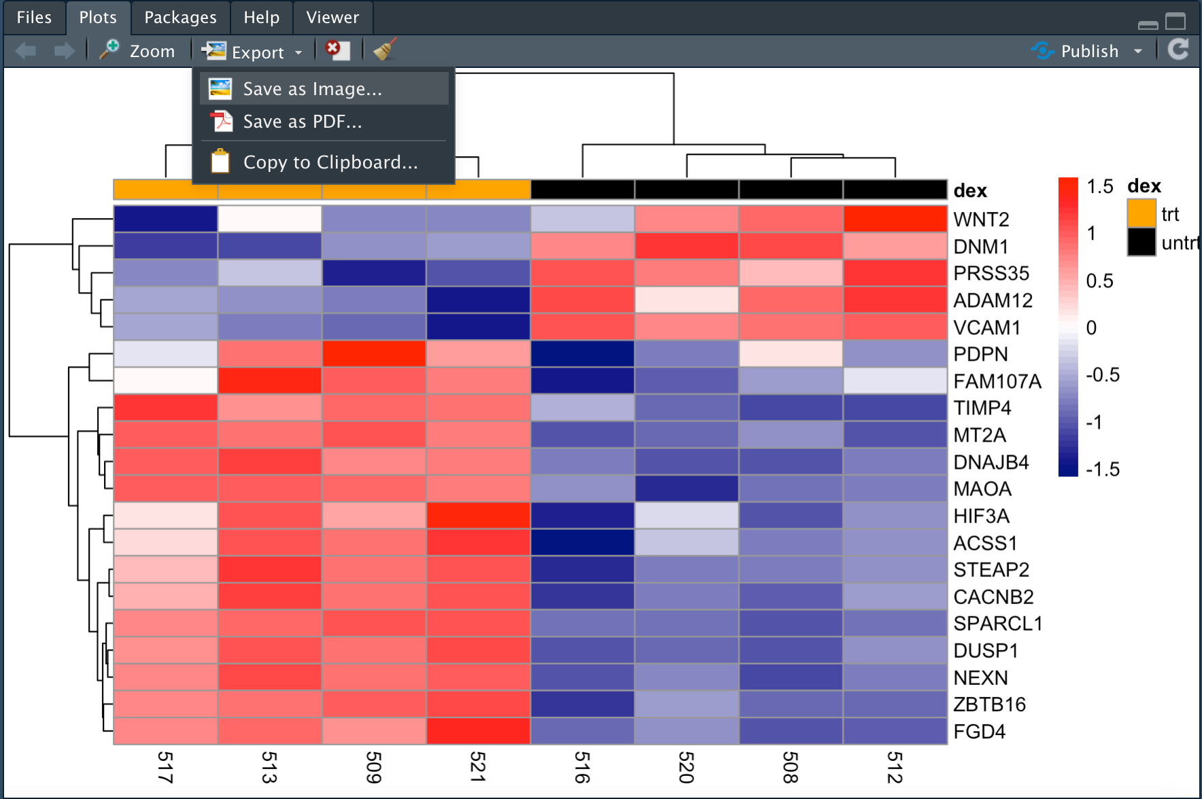Viewport: 1202px width, 799px height.
Task: Expand the Publish dropdown arrow
Action: coord(1138,52)
